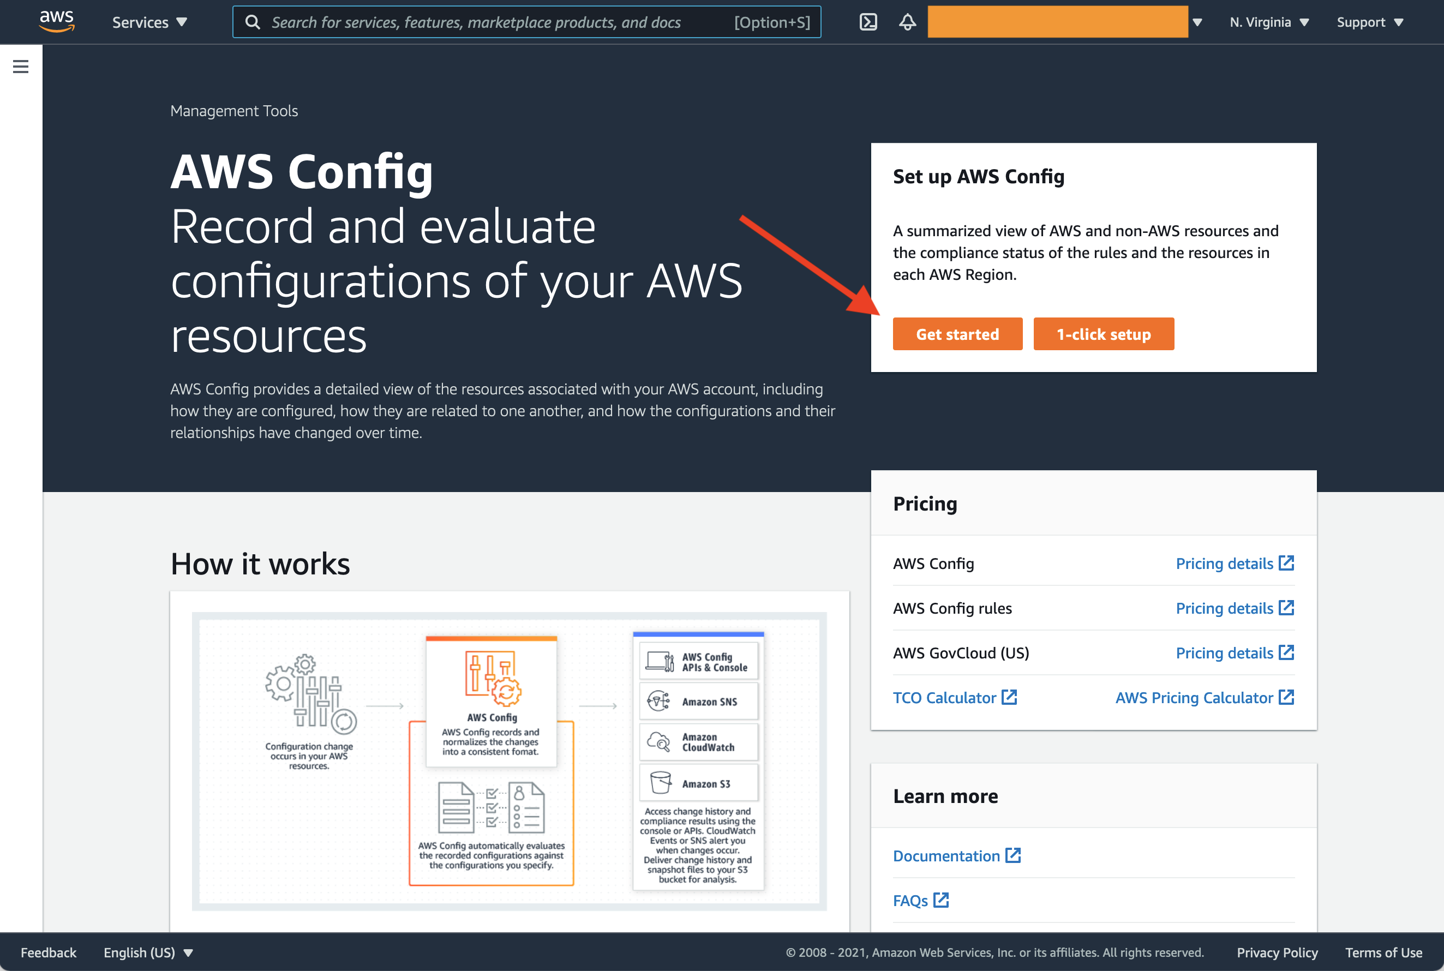
Task: Click external-link icon beside FAQs
Action: [x=941, y=900]
